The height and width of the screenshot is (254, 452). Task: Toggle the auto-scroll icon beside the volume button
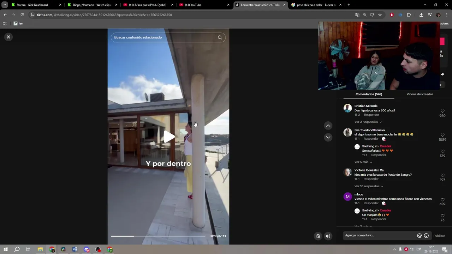coord(318,236)
